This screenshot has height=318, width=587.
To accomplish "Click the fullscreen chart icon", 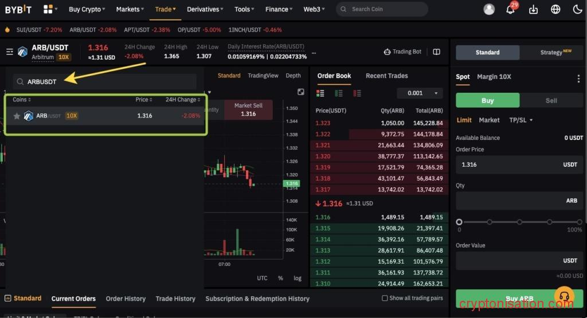I will pyautogui.click(x=301, y=92).
